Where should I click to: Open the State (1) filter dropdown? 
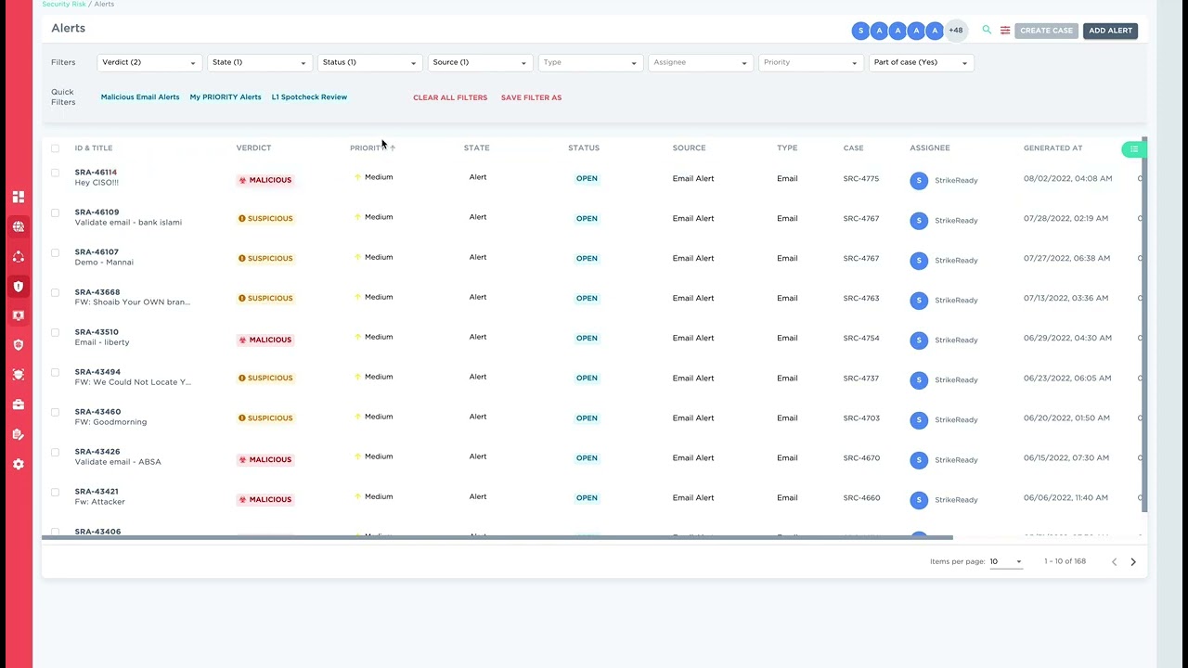click(259, 62)
